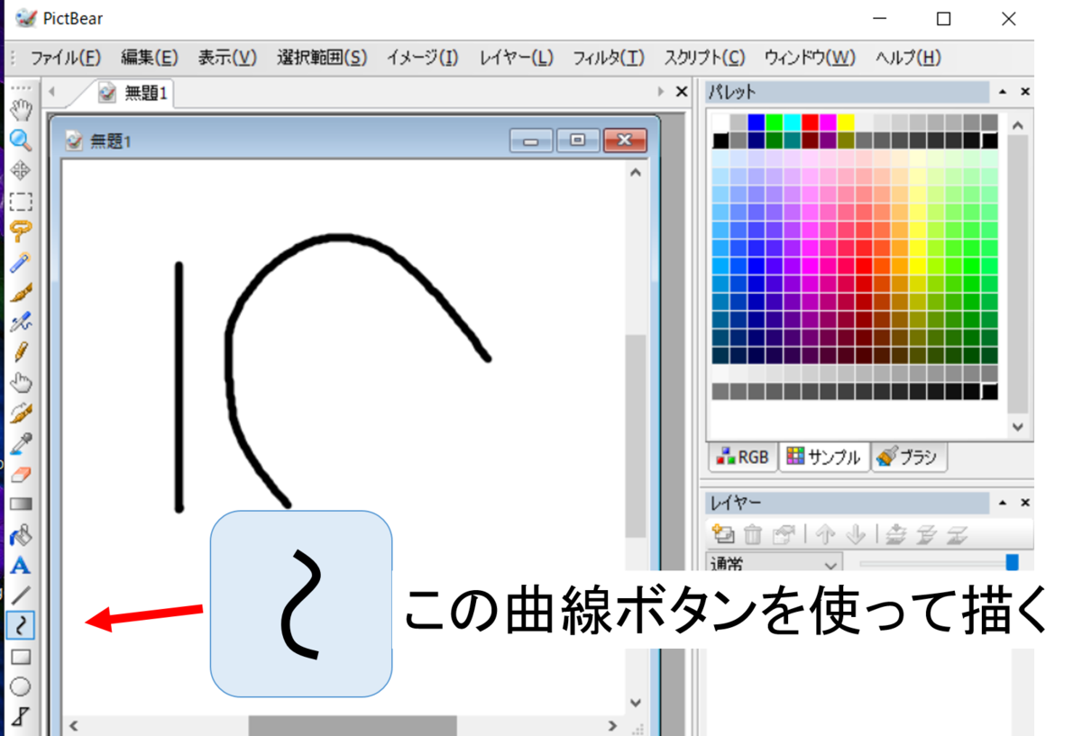Click the delete layer trash icon
Viewport: 1082px width, 736px height.
pos(753,533)
